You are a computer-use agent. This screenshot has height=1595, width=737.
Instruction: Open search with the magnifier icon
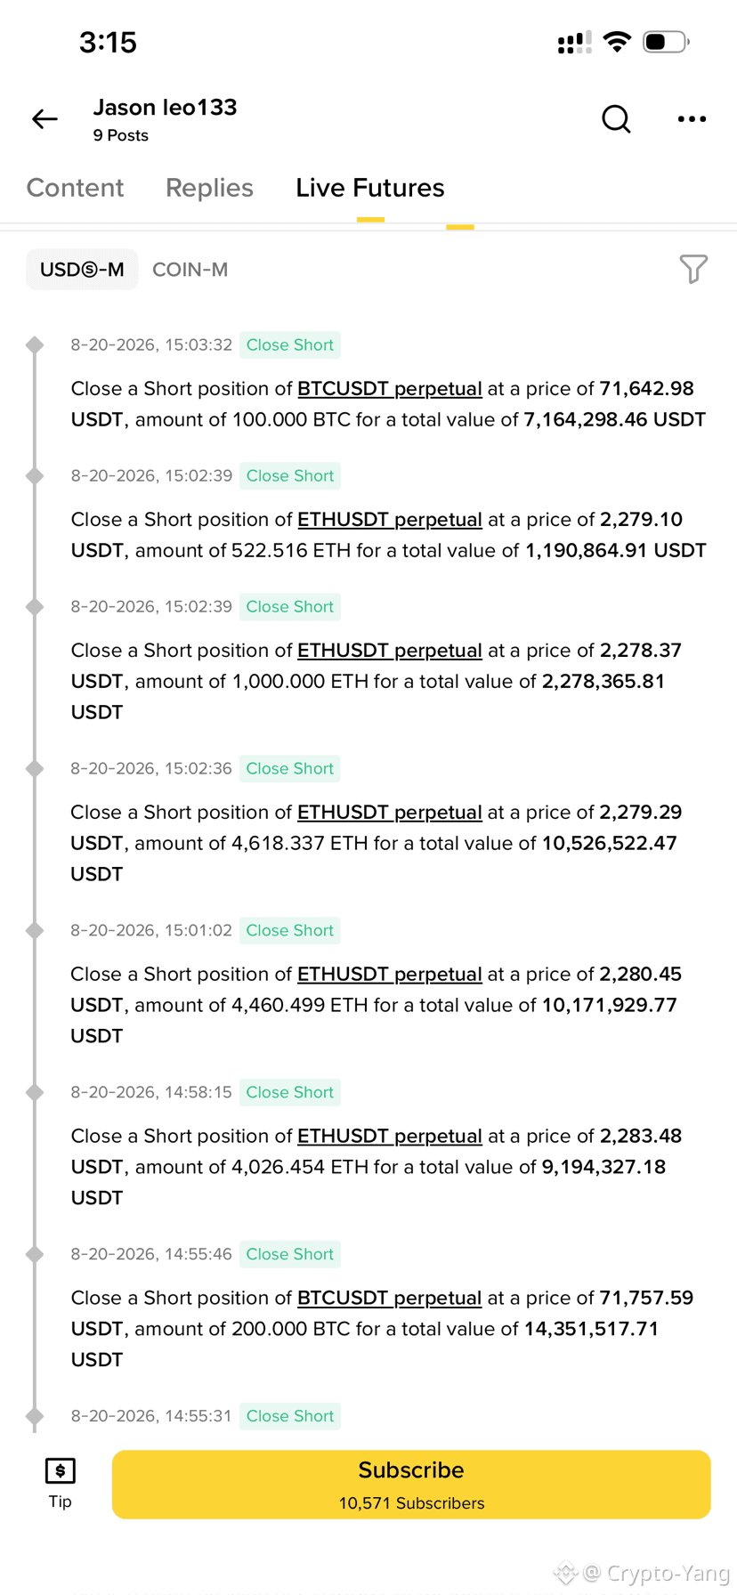click(616, 118)
